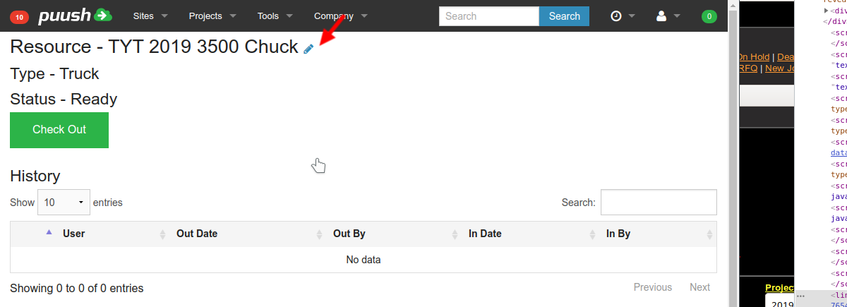Sort the first column with purple arrow
The image size is (847, 307).
pos(49,232)
